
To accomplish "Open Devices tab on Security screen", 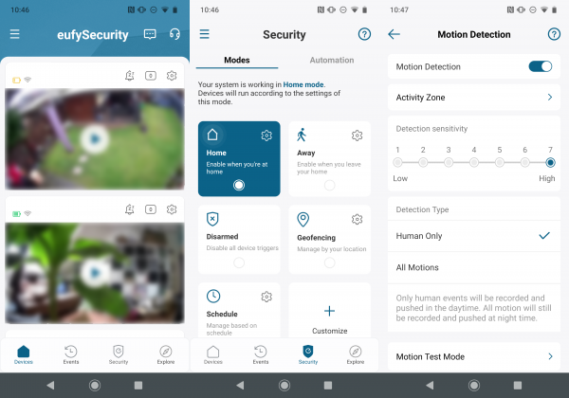I will coord(213,354).
